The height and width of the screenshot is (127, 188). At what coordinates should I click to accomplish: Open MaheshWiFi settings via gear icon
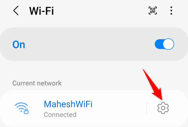(x=163, y=108)
